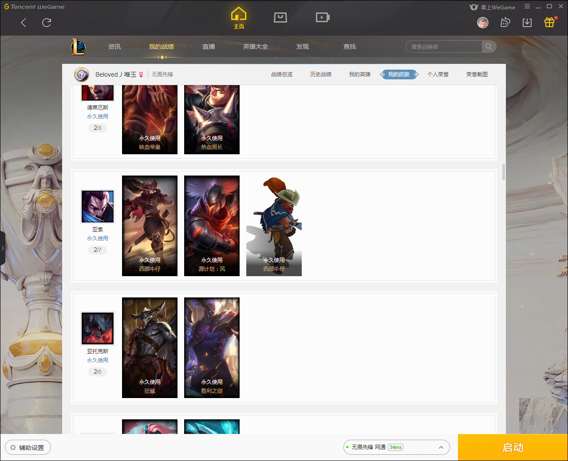The image size is (568, 461).
Task: Click the 永久使用 link under 亚索
Action: tap(98, 238)
